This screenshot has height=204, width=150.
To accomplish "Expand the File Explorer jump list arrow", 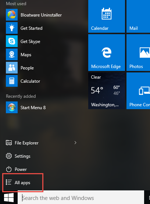I will pyautogui.click(x=75, y=143).
